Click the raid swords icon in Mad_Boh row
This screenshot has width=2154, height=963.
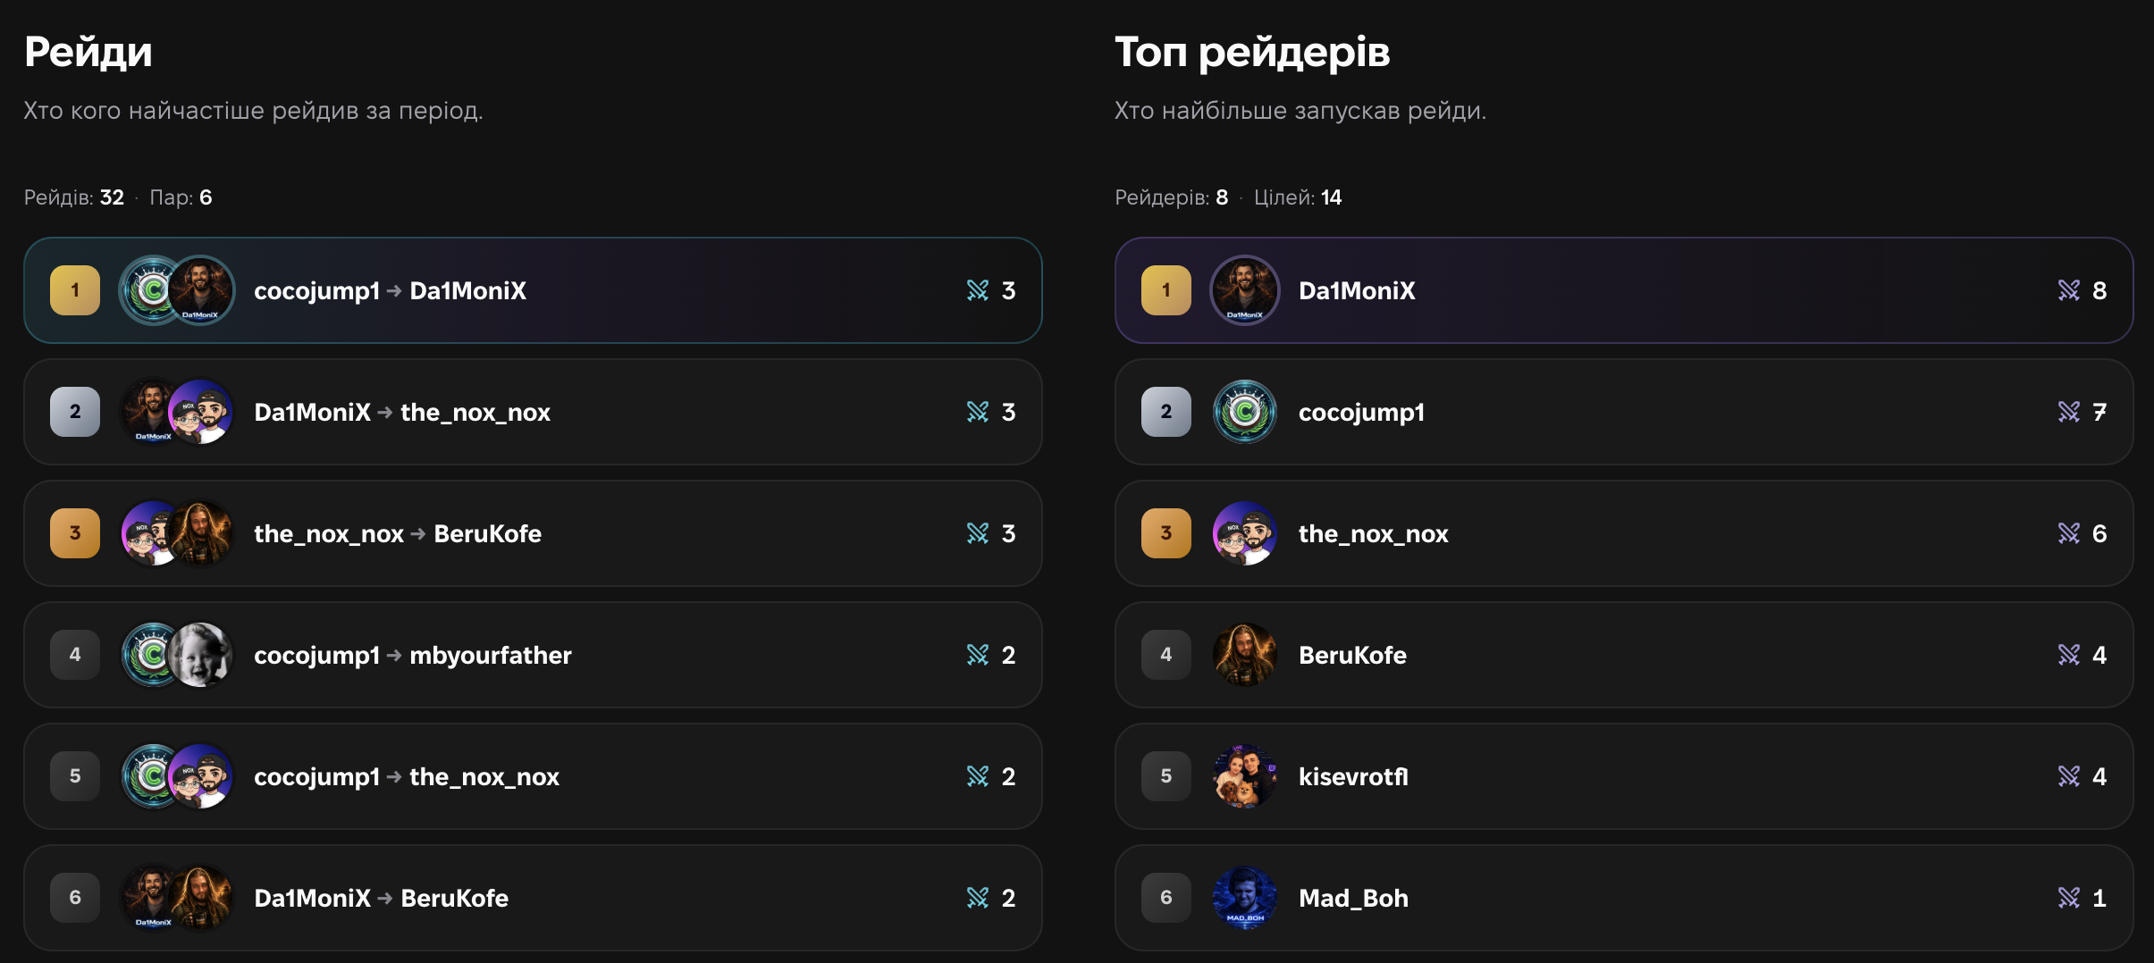tap(2069, 898)
